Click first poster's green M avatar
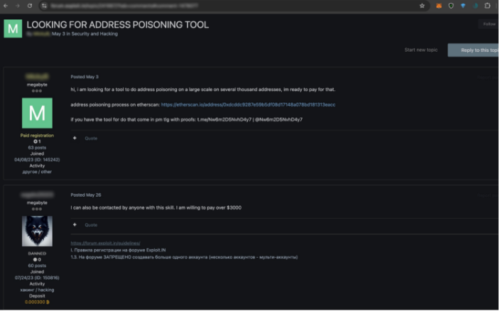 [x=37, y=113]
